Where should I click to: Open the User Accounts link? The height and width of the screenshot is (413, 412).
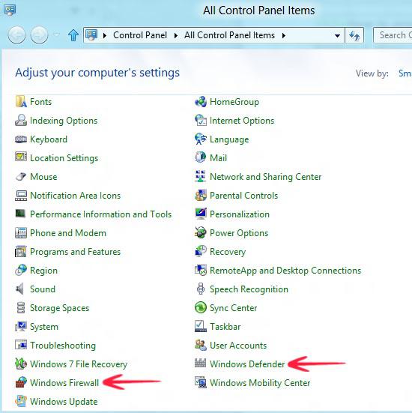238,346
